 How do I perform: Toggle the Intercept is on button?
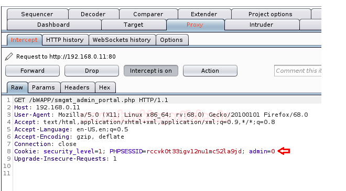[151, 71]
